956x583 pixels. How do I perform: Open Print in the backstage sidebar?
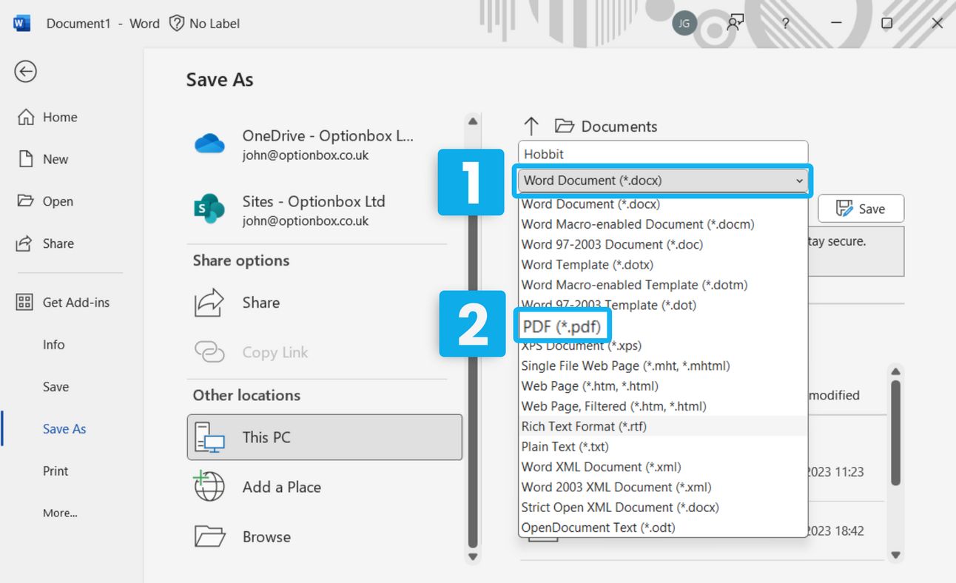coord(55,471)
